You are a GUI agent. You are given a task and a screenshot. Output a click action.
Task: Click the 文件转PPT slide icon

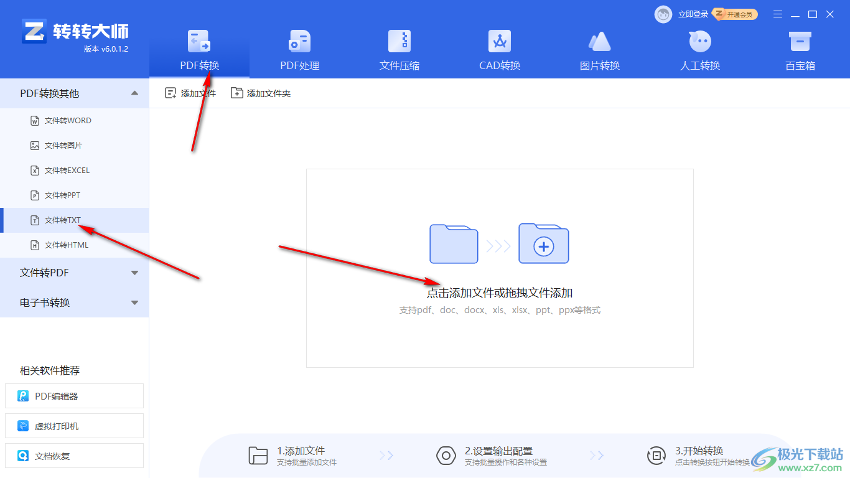[35, 195]
